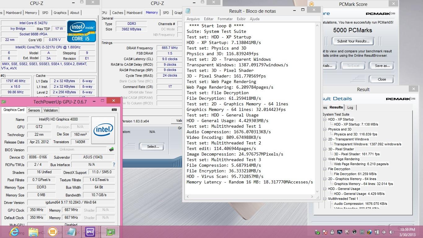Collapse the File Decryption node
This screenshot has width=423, height=238.
325,169
